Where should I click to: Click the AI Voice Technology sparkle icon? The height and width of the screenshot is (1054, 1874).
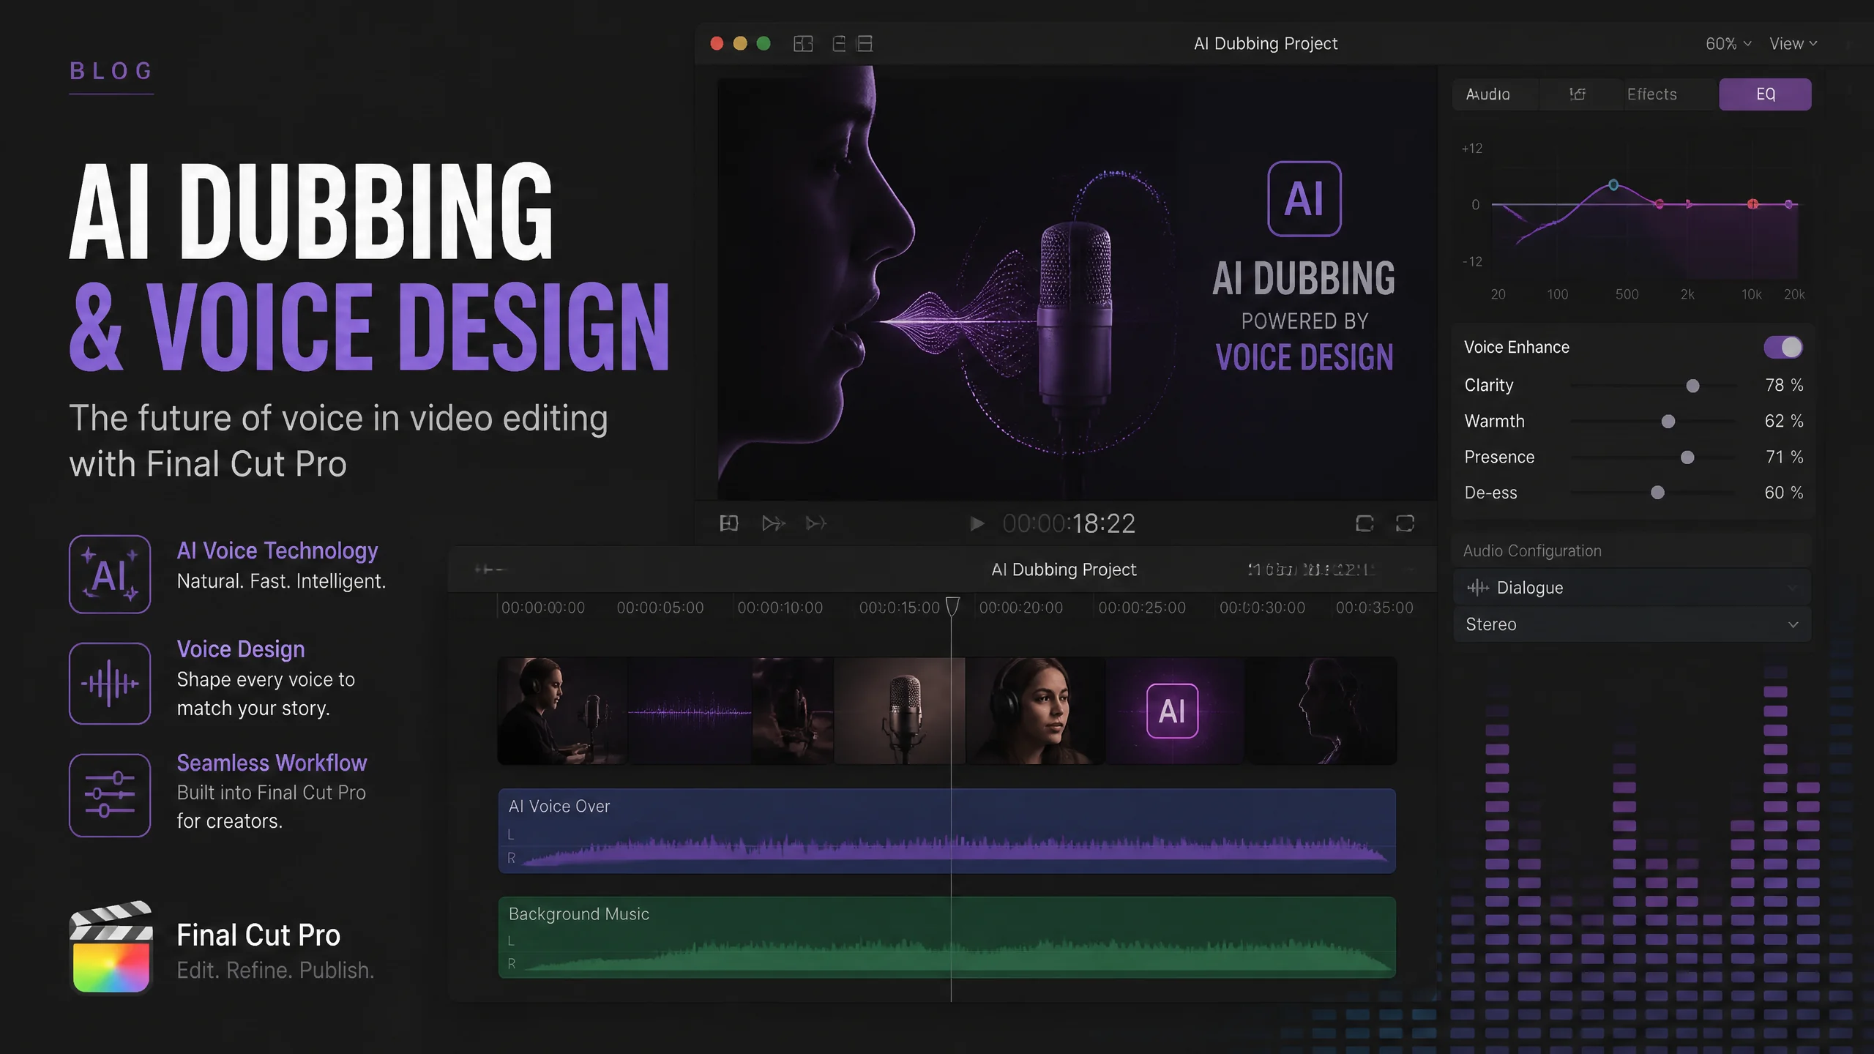(x=110, y=575)
